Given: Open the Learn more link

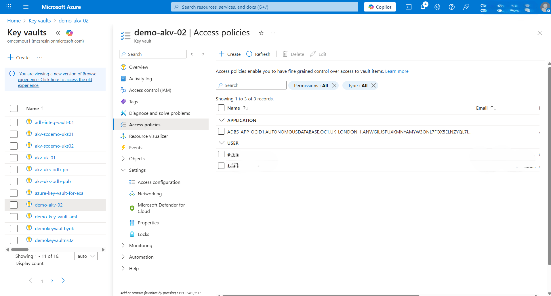Looking at the screenshot, I should coord(397,71).
